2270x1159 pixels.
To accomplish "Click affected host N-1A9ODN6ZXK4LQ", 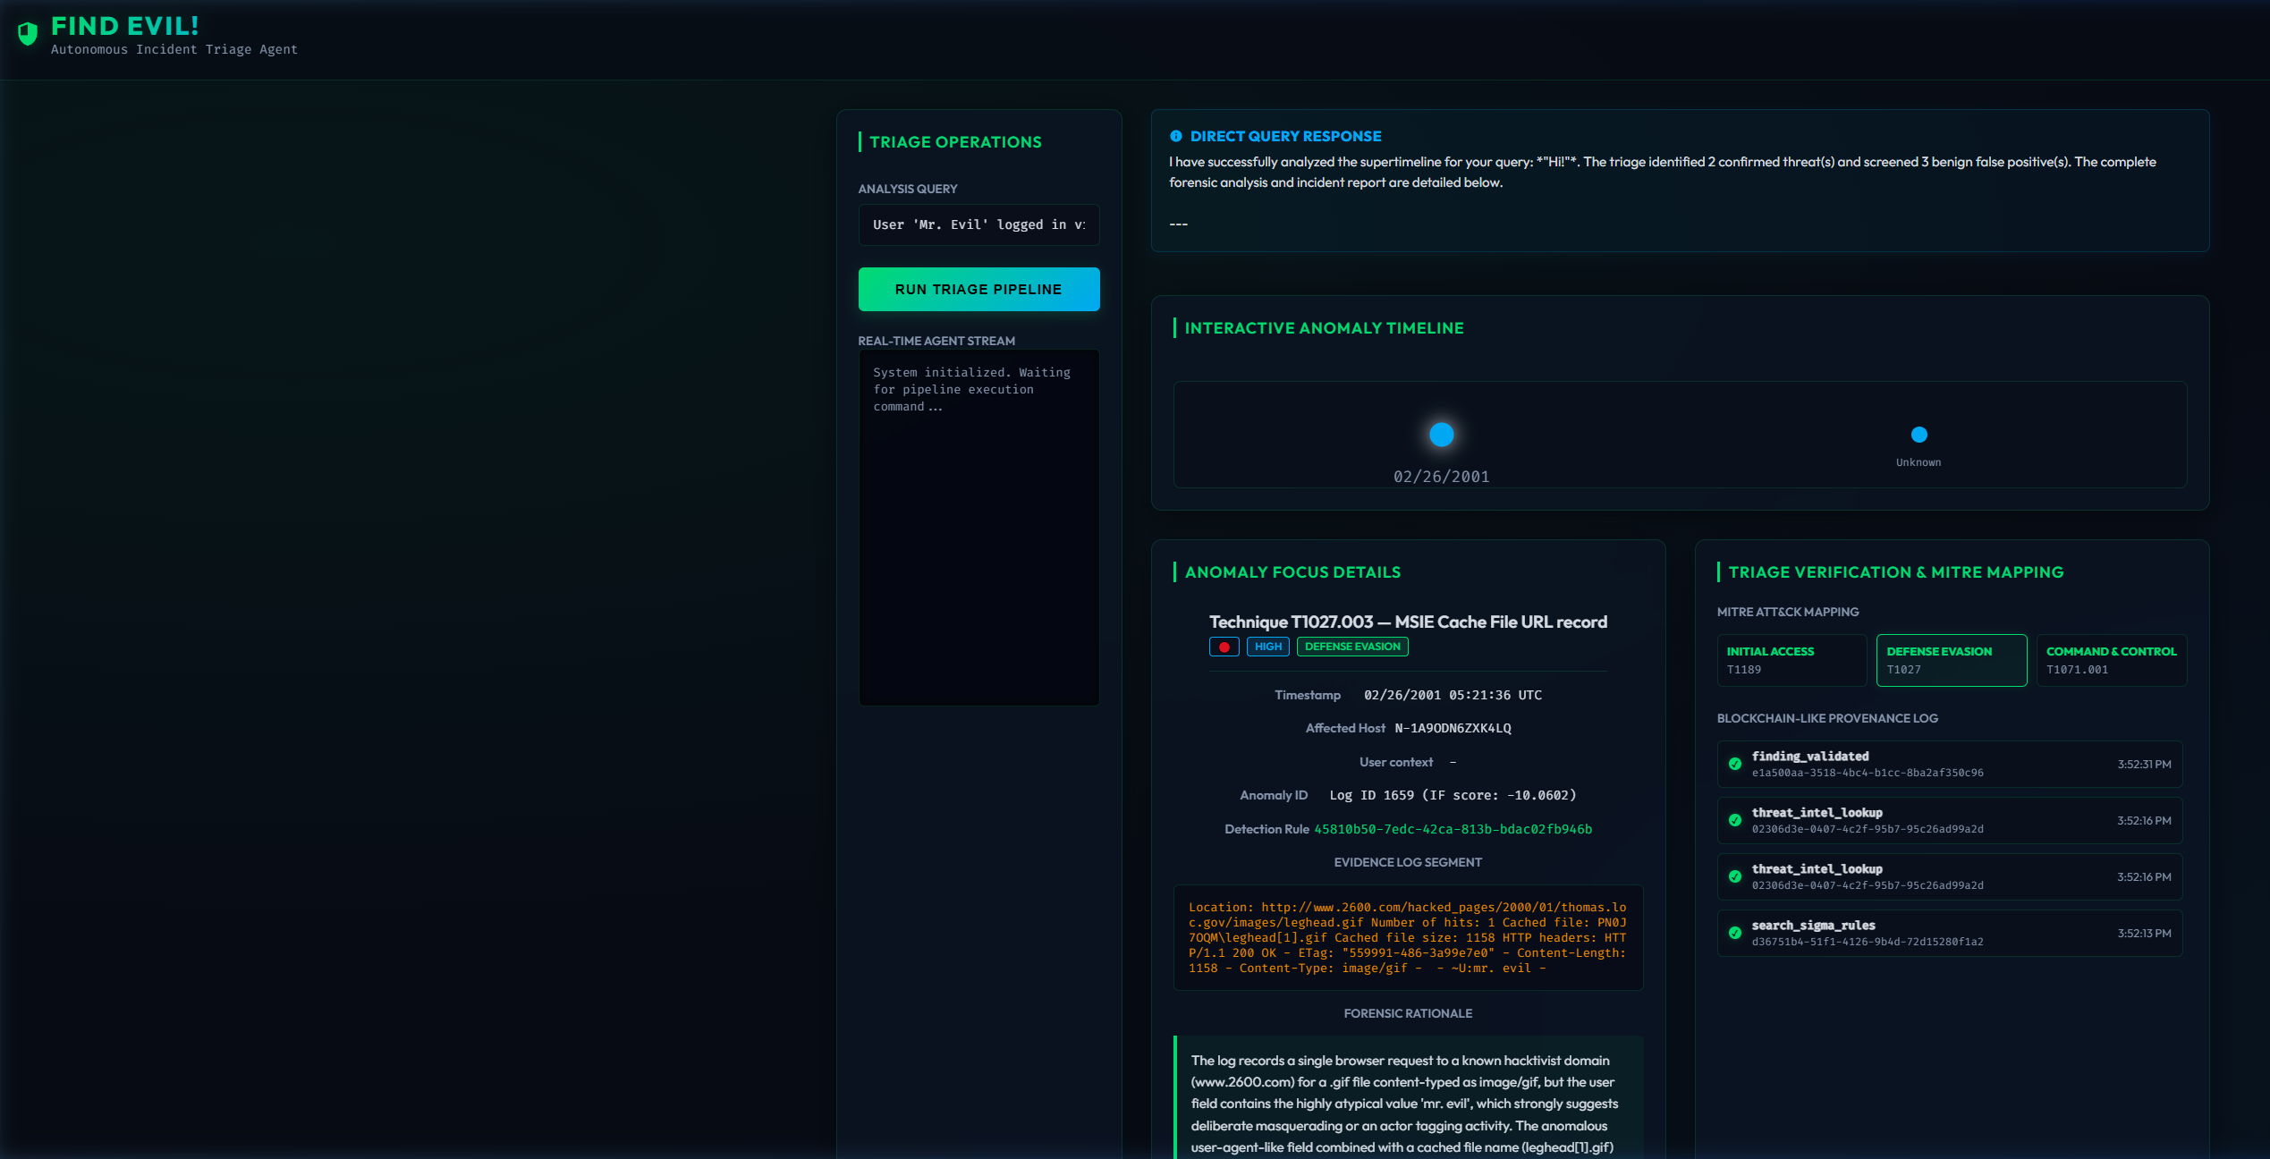I will coord(1453,728).
